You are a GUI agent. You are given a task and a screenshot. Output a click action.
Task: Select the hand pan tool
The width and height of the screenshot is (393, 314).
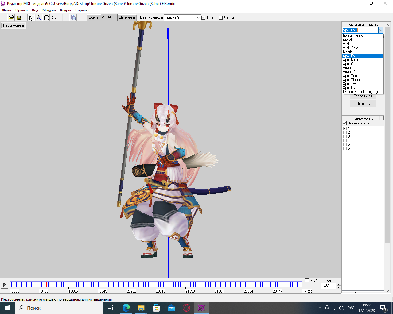(x=54, y=18)
